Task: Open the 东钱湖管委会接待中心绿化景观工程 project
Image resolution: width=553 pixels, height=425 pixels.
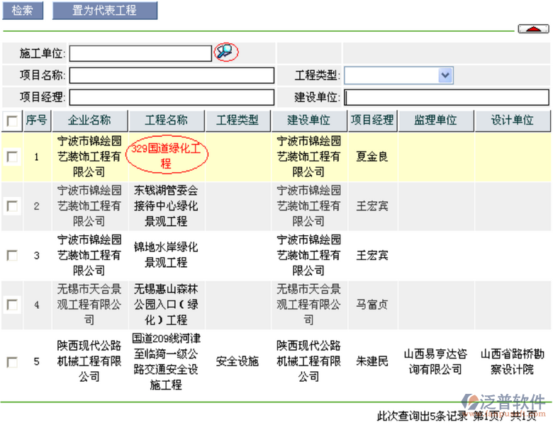Action: coord(166,206)
